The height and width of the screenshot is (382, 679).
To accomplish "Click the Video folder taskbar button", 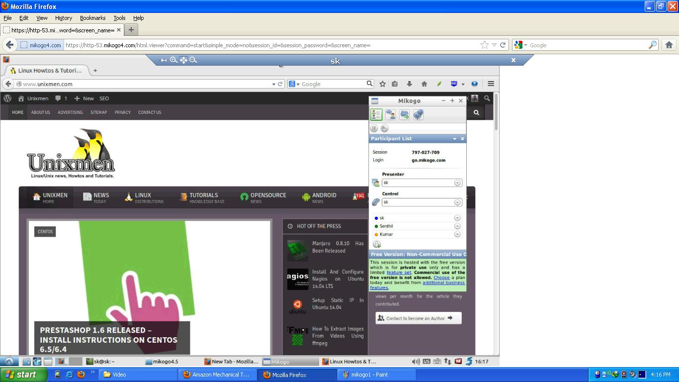I will [x=138, y=375].
